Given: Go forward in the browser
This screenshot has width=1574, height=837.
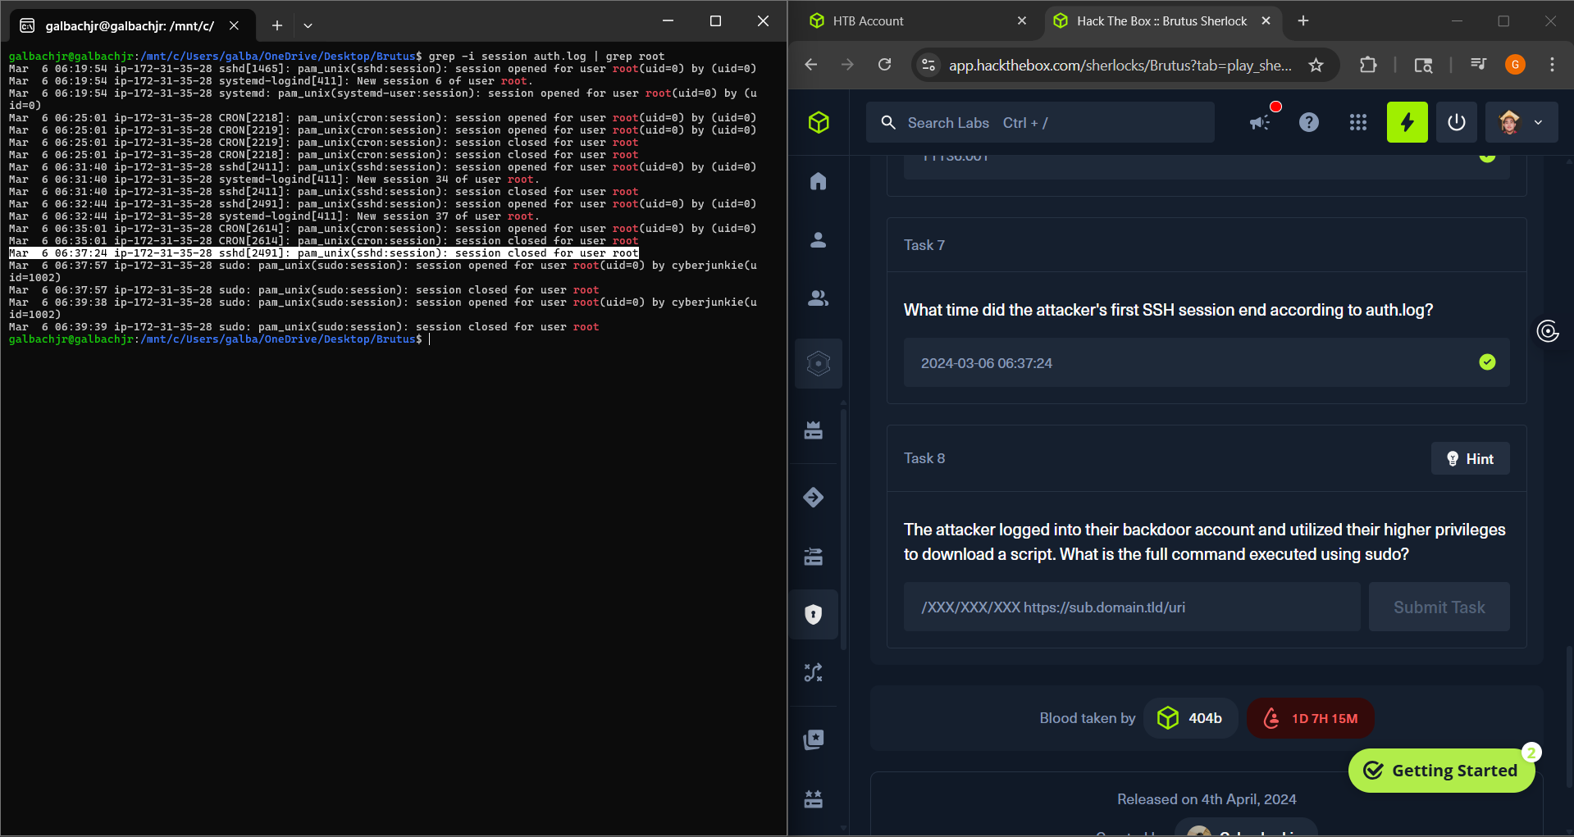Looking at the screenshot, I should (847, 65).
